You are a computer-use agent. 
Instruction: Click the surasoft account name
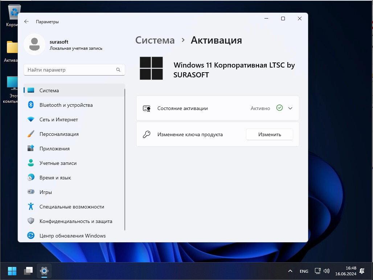59,42
